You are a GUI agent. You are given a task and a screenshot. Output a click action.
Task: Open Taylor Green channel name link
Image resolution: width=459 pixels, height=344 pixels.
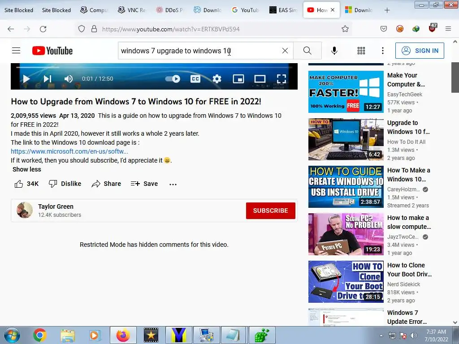point(56,206)
